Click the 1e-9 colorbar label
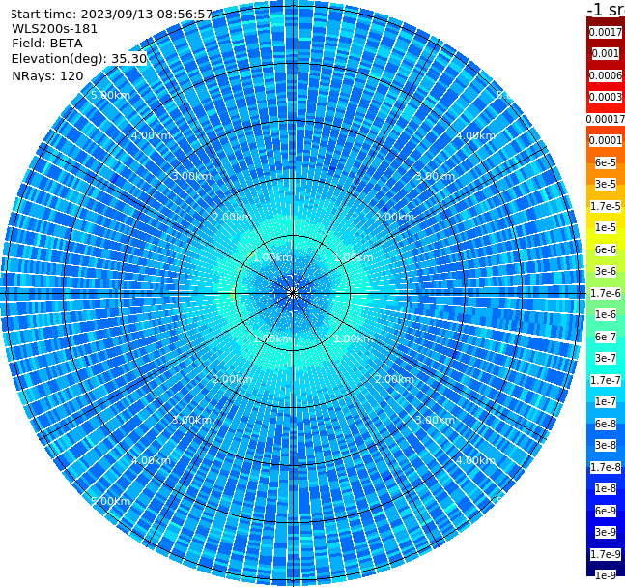Viewport: 625px width, 587px height. pos(606,575)
